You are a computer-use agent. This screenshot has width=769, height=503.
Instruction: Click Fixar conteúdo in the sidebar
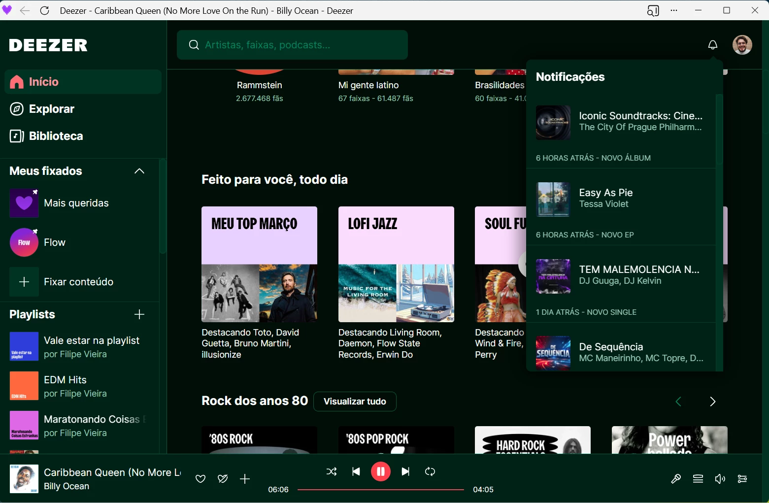[x=78, y=282]
